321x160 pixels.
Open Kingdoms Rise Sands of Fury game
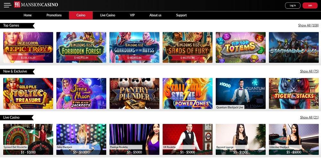click(x=187, y=47)
